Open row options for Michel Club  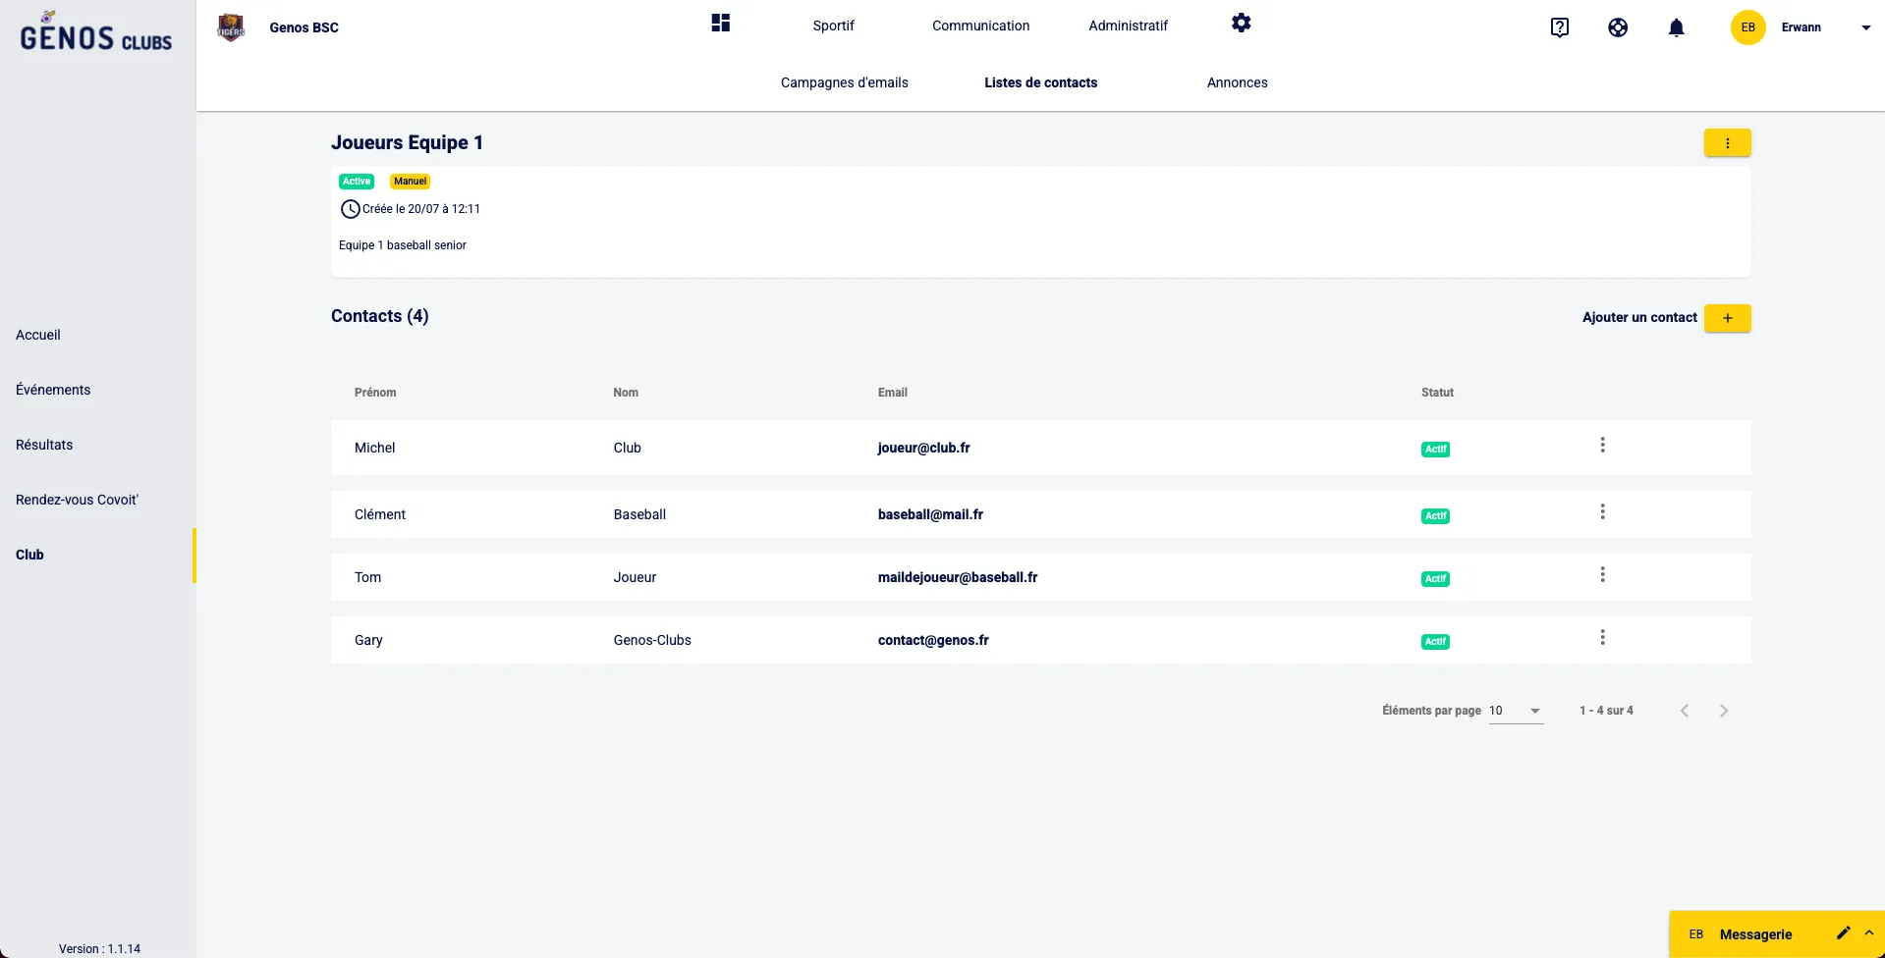1602,446
